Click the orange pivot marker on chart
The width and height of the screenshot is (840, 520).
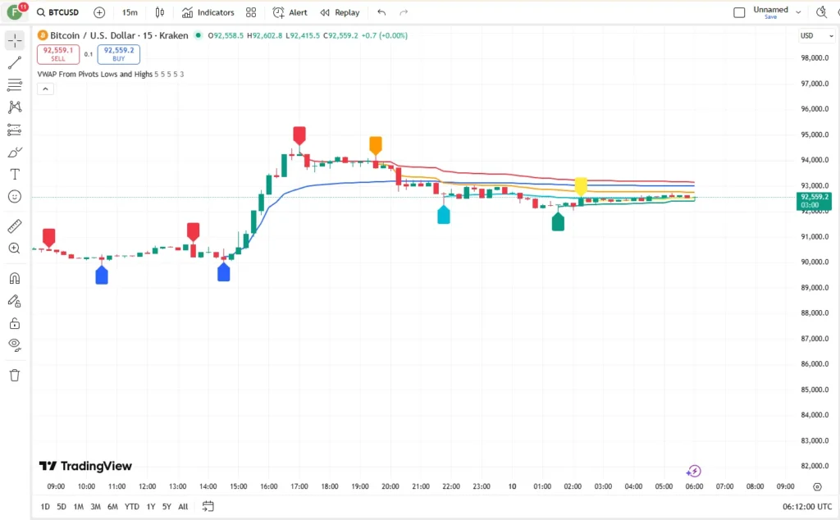pyautogui.click(x=376, y=146)
